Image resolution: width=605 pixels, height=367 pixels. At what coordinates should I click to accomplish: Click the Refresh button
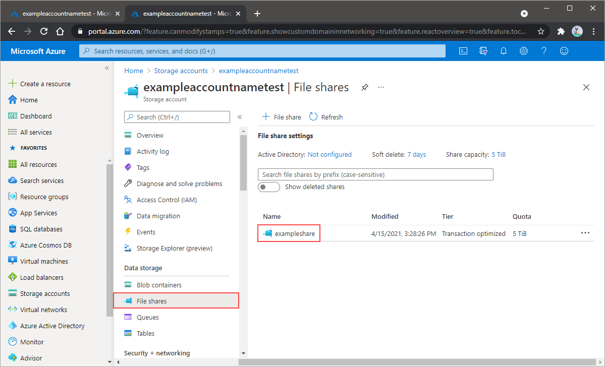326,117
